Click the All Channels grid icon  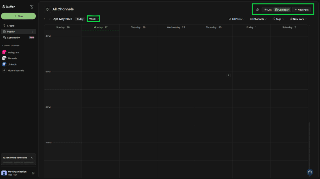point(47,9)
